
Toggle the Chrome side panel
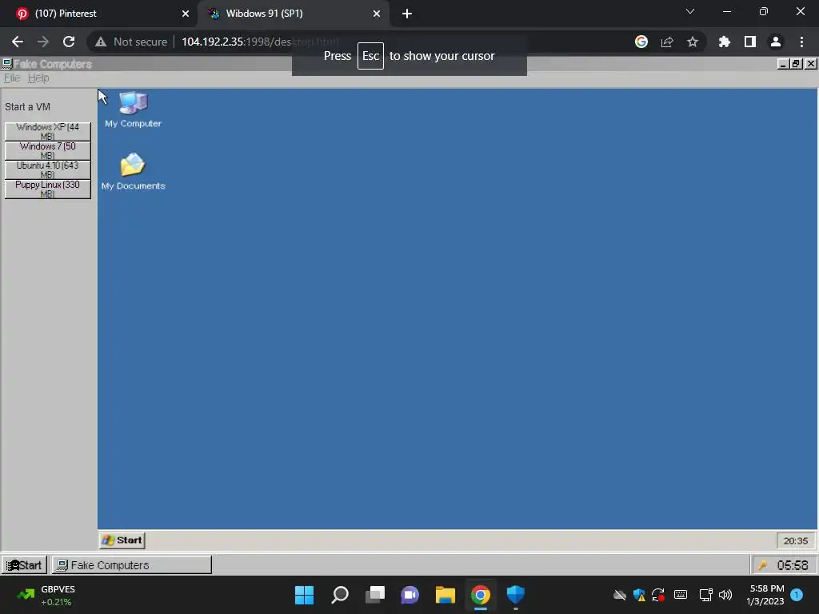click(x=750, y=42)
